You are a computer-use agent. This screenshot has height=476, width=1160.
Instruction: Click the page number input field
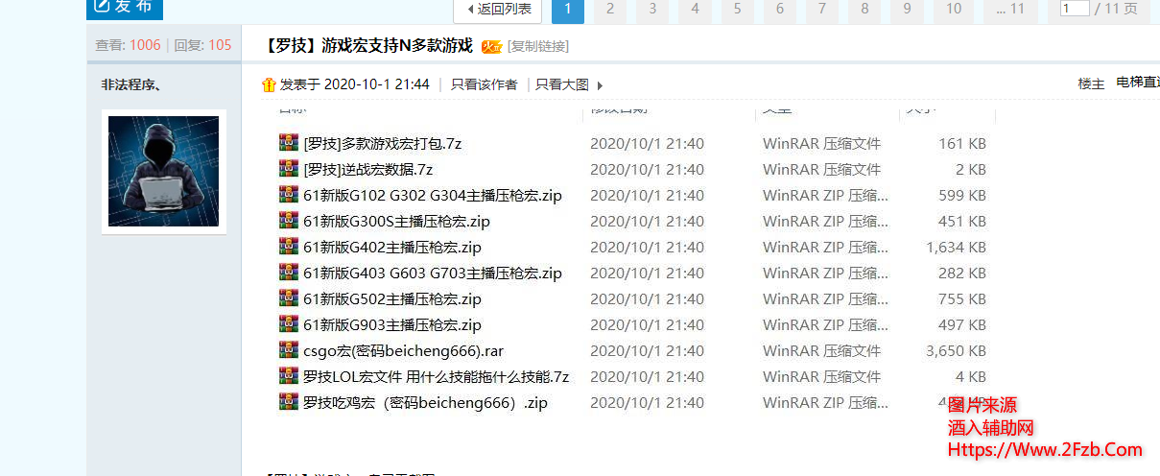click(x=1075, y=8)
